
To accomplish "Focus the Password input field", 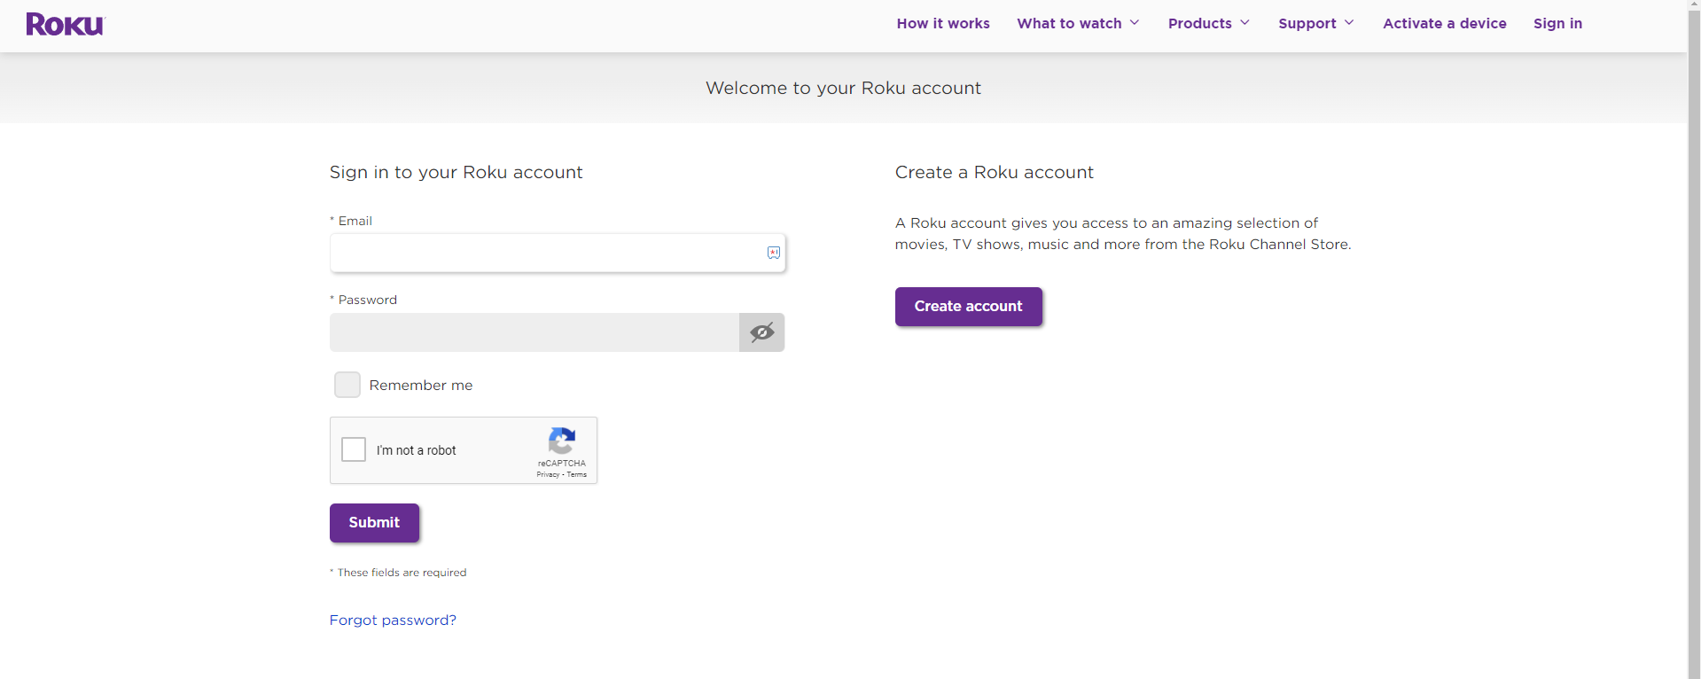I will click(x=534, y=332).
